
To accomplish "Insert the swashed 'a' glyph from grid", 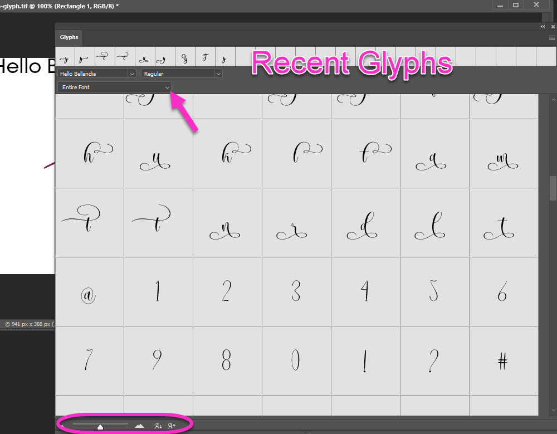I will click(x=435, y=154).
